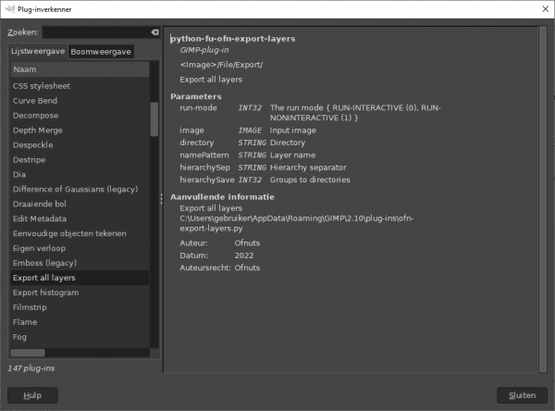Image resolution: width=555 pixels, height=411 pixels.
Task: Click the Datum value 2022
Action: pyautogui.click(x=244, y=255)
